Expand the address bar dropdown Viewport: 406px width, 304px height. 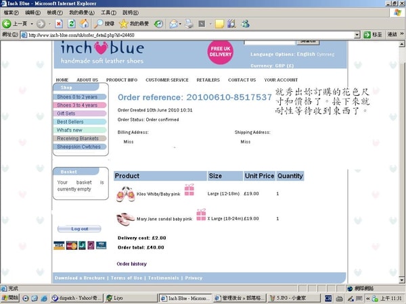pos(357,34)
